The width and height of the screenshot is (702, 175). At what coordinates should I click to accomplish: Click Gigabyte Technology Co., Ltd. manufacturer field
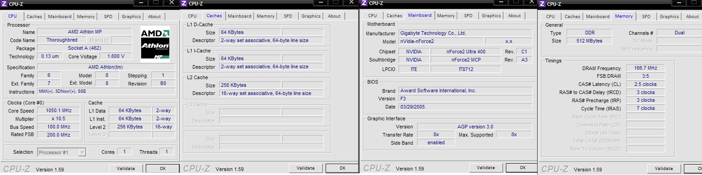466,33
